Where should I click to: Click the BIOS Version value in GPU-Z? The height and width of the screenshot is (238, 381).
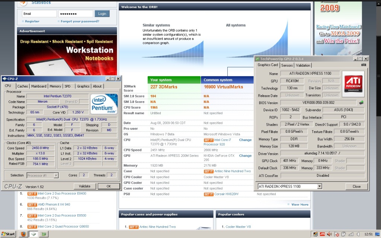pos(318,103)
